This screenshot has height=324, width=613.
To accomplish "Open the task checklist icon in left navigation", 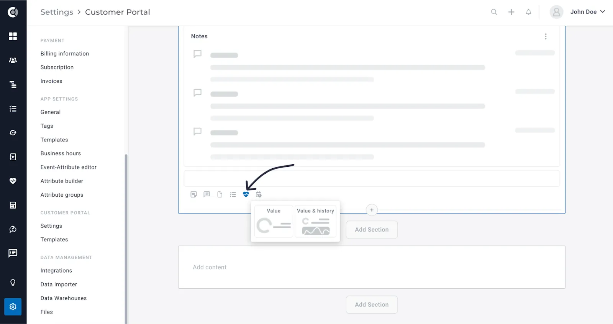I will (13, 109).
